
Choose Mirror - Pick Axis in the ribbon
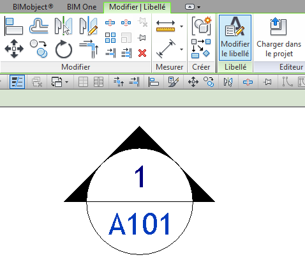click(63, 26)
